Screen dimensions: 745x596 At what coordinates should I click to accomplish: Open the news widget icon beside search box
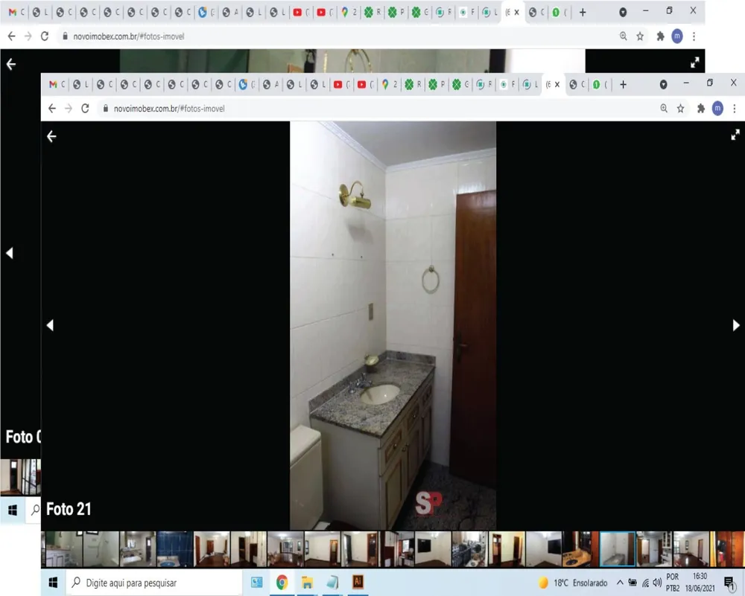point(257,582)
